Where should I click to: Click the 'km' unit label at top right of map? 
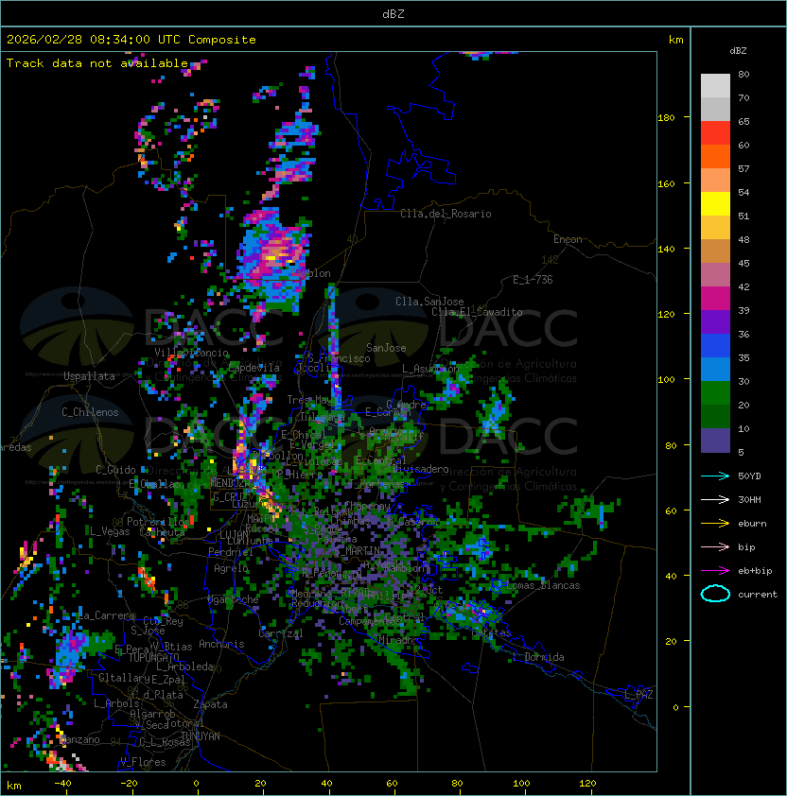tap(675, 40)
